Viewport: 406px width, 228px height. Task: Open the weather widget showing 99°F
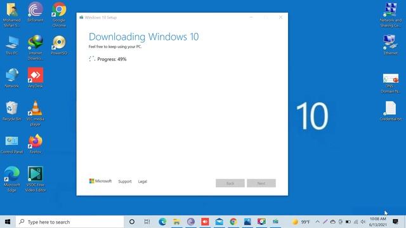click(301, 222)
